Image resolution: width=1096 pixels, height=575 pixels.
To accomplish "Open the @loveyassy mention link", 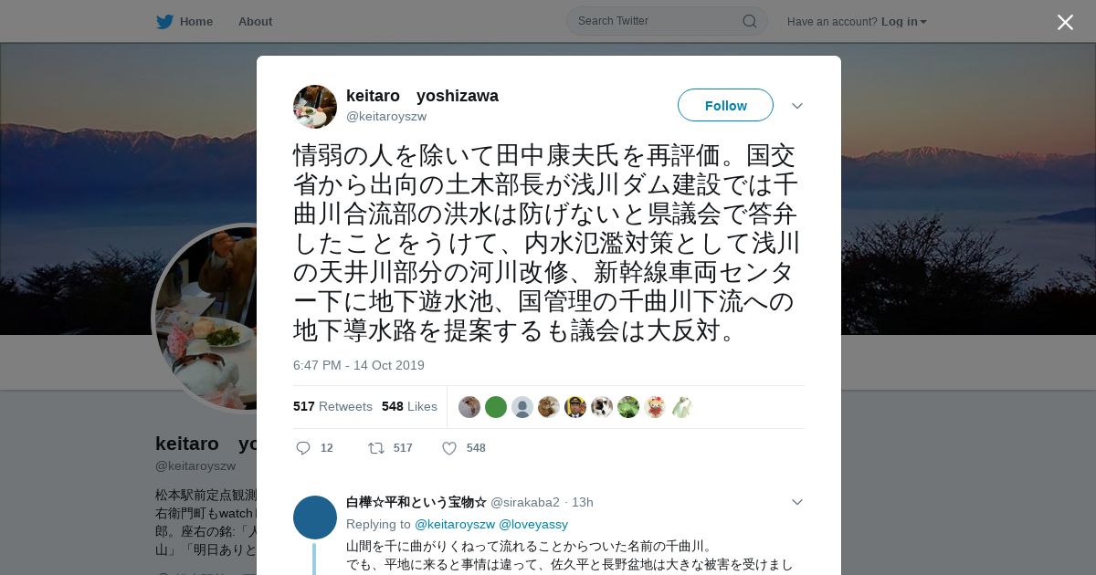I will (x=533, y=524).
